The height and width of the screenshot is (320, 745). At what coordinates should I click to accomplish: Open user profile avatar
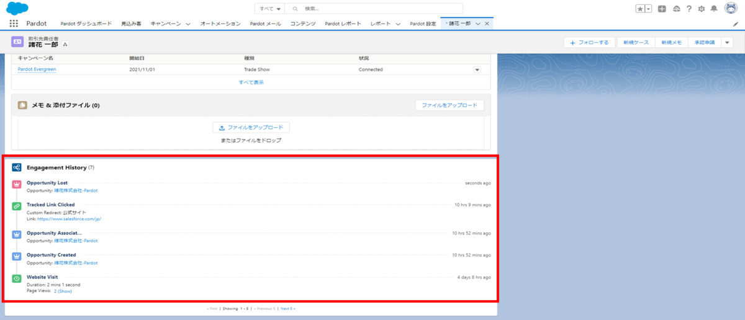[x=731, y=9]
